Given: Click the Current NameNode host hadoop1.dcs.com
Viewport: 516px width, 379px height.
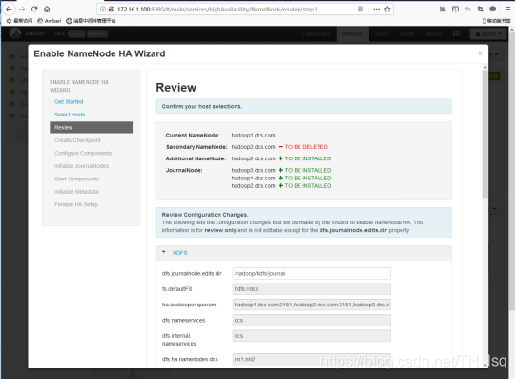Looking at the screenshot, I should [x=253, y=136].
